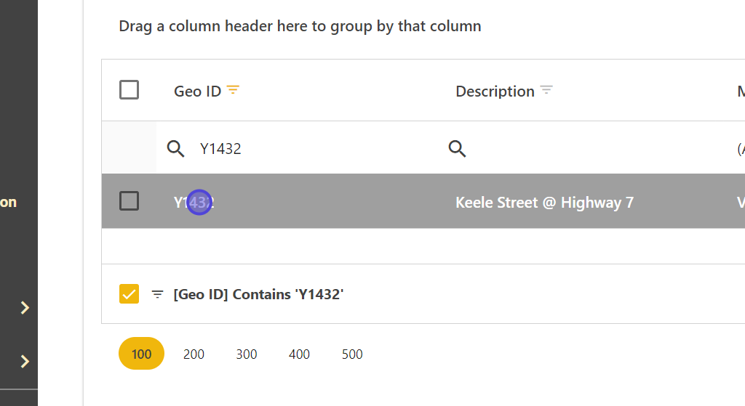745x406 pixels.
Task: Set page size to 100
Action: tap(141, 354)
